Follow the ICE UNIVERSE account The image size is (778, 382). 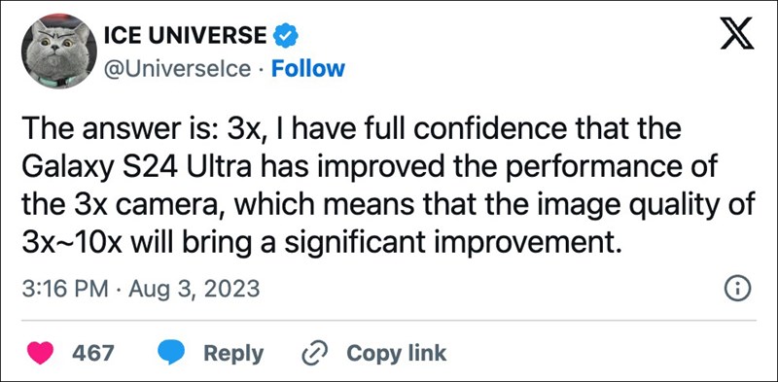tap(307, 68)
